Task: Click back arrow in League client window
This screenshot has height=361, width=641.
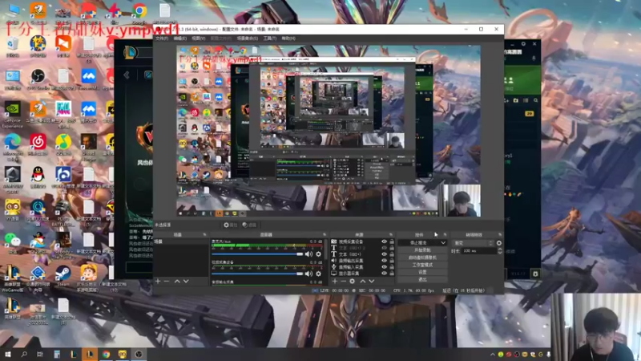Action: 127,75
